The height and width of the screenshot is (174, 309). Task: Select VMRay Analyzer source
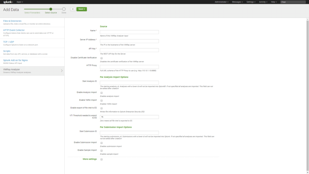point(32,71)
